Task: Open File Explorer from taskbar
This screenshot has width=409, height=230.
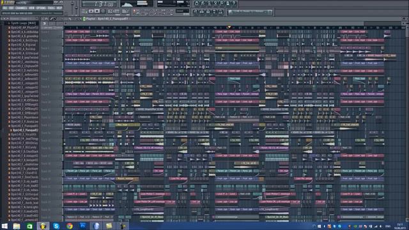Action: (x=17, y=226)
